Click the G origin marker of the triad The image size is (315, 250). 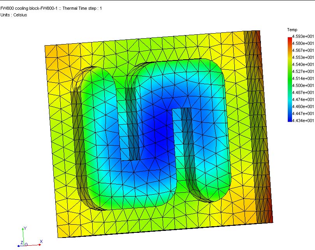(x=26, y=244)
